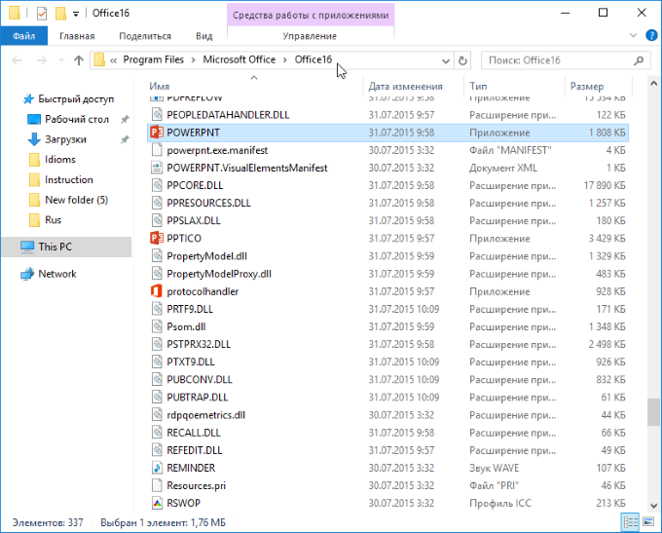Select file PropertyModel.dll
Screen dimensions: 662x533
(x=206, y=256)
